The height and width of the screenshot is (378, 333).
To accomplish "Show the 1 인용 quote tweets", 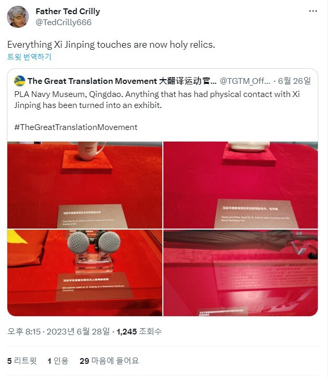I will click(x=58, y=361).
